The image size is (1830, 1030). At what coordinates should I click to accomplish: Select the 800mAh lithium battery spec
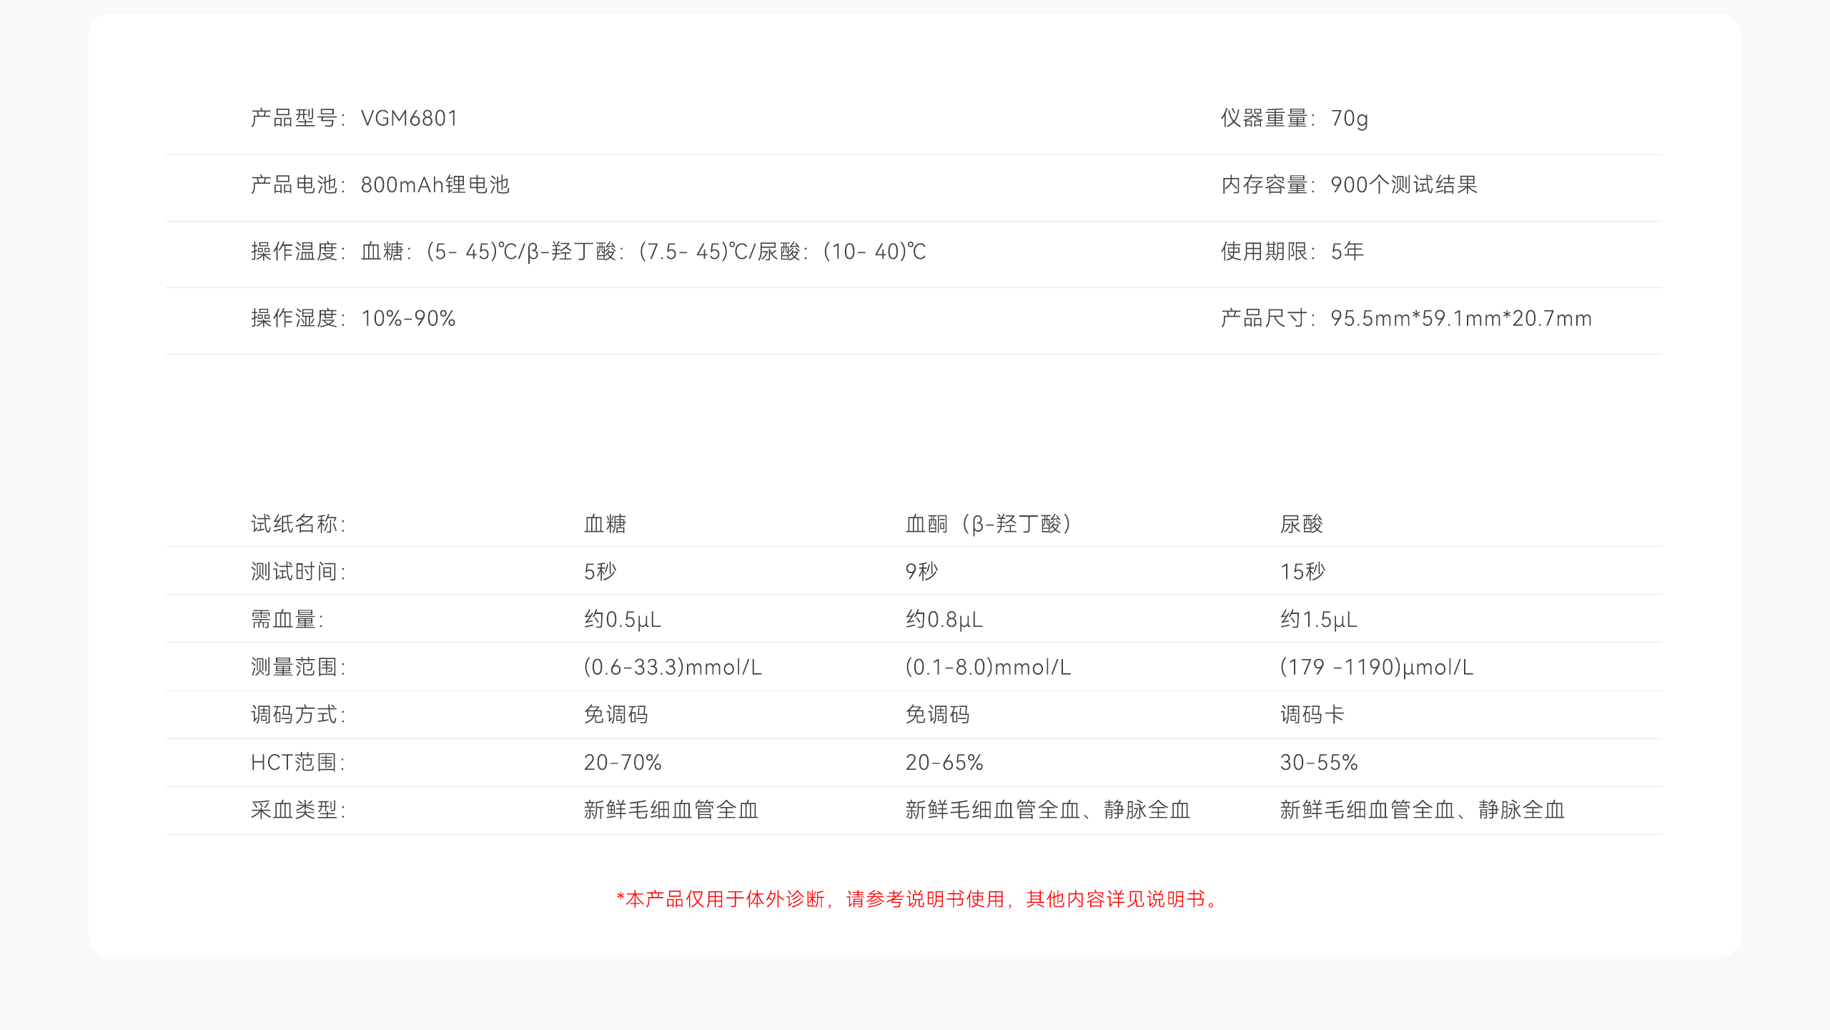click(x=435, y=184)
